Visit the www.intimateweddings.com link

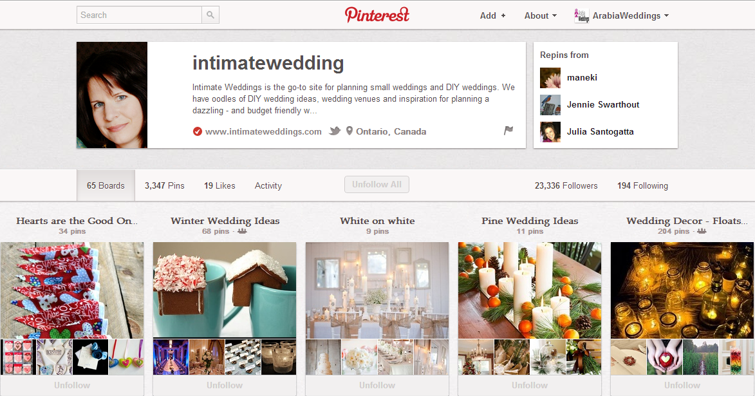[x=263, y=131]
